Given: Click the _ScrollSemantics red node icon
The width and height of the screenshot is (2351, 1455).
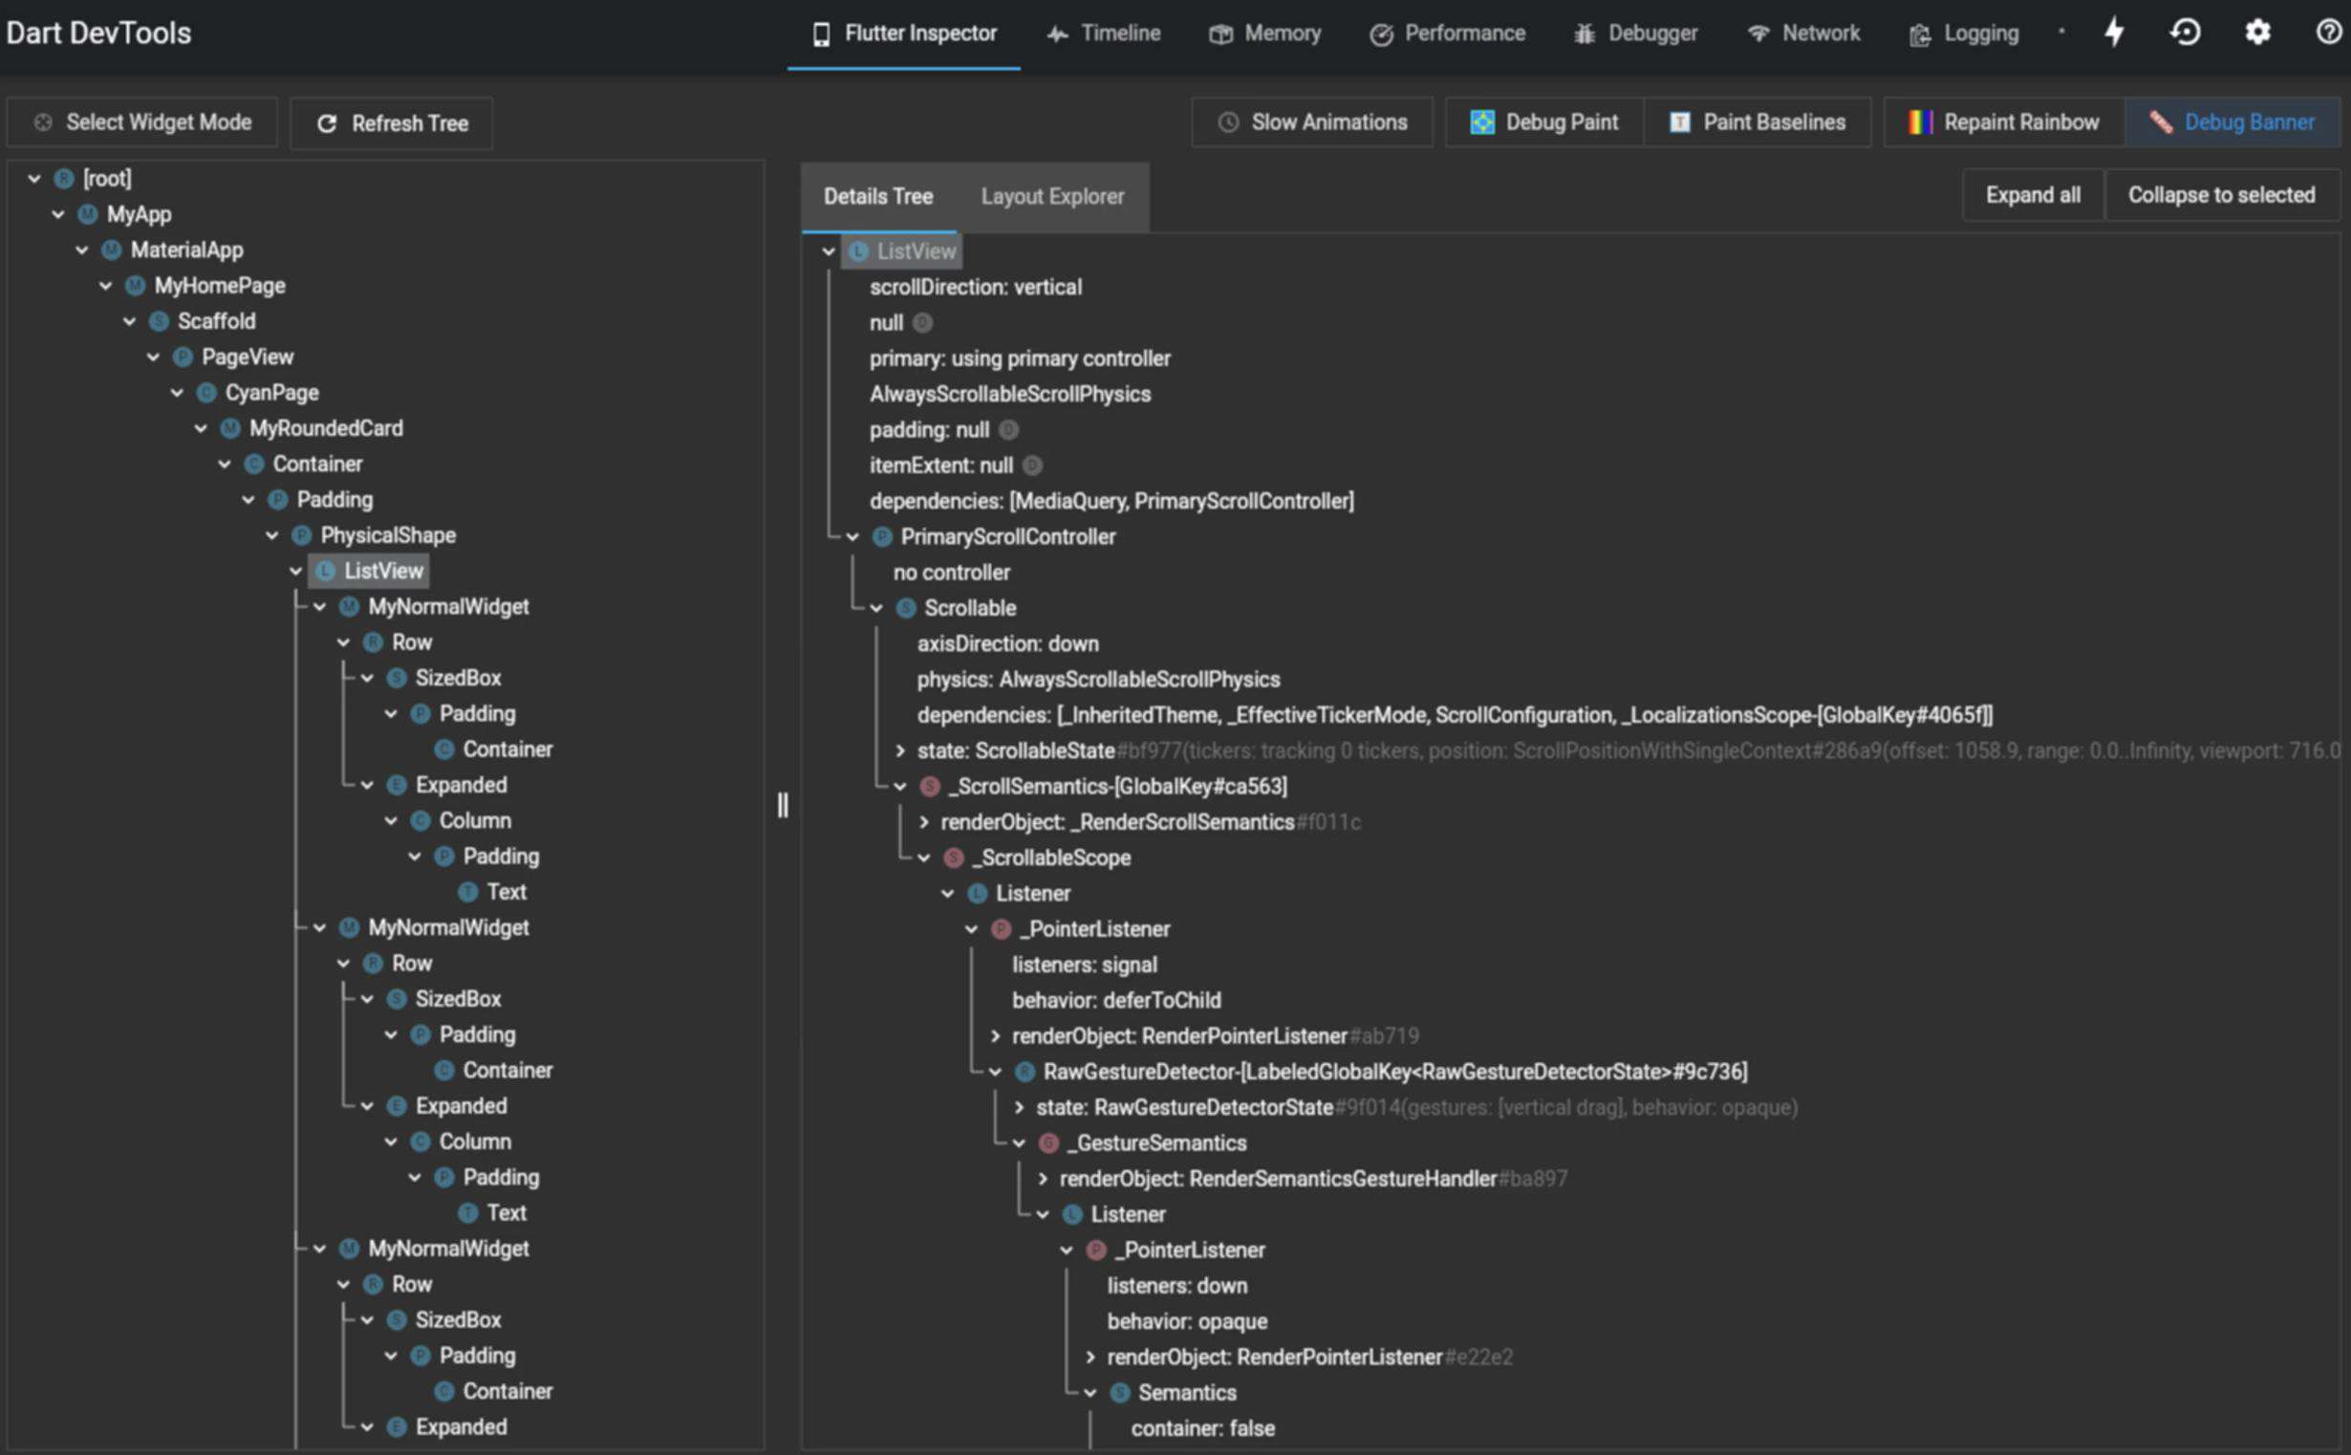Looking at the screenshot, I should coord(929,785).
